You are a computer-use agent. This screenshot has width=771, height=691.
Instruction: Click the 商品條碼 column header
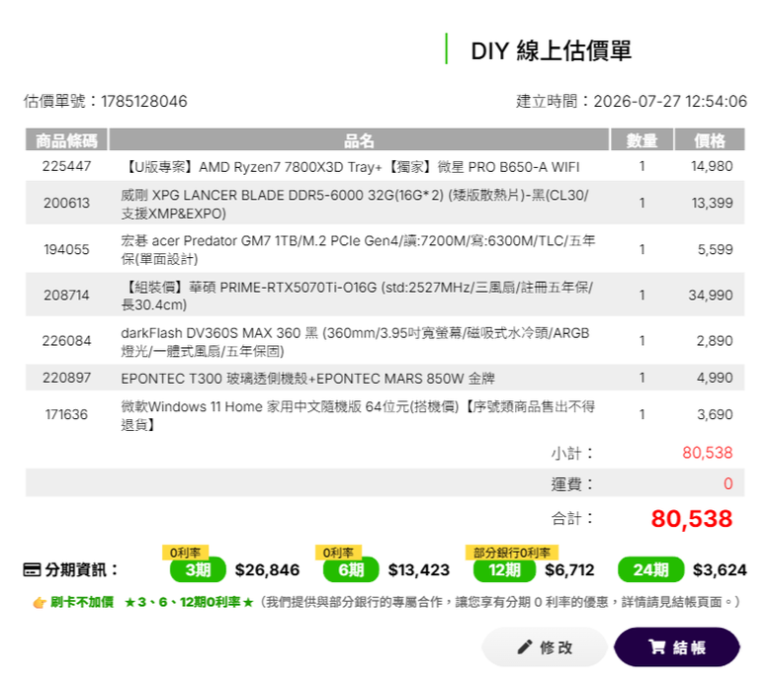coord(66,140)
